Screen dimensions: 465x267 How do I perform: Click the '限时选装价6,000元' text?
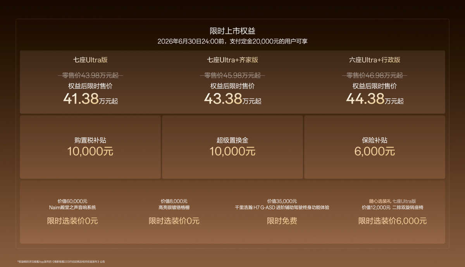click(x=393, y=221)
